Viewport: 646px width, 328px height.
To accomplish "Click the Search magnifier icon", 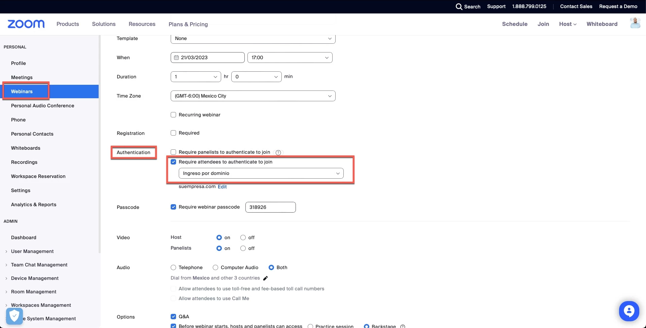I will coord(459,6).
